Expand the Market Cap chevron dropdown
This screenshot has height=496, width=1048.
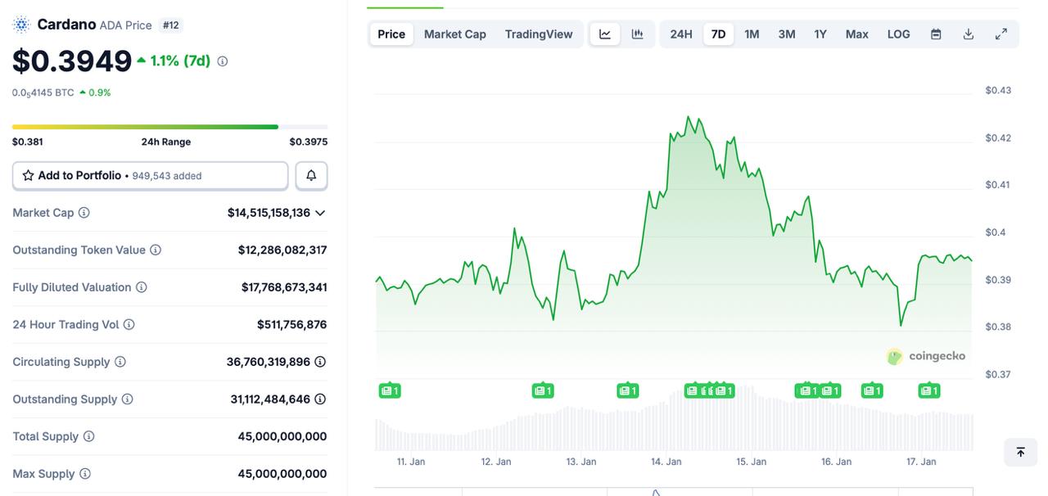(320, 213)
